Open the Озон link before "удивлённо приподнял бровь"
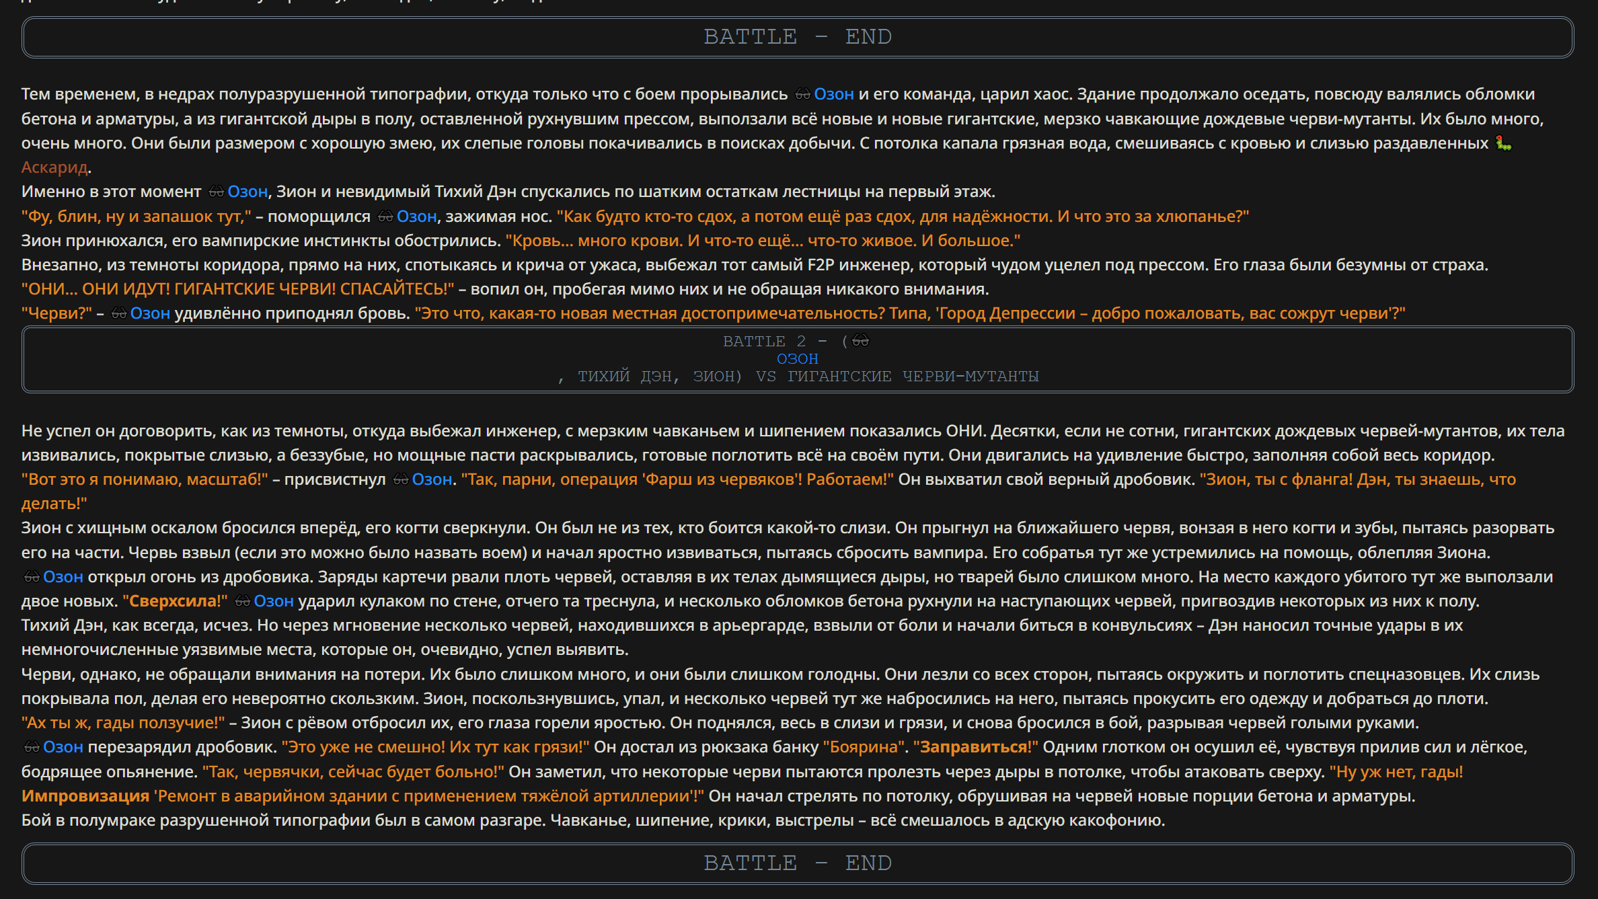Viewport: 1598px width, 899px height. [150, 313]
